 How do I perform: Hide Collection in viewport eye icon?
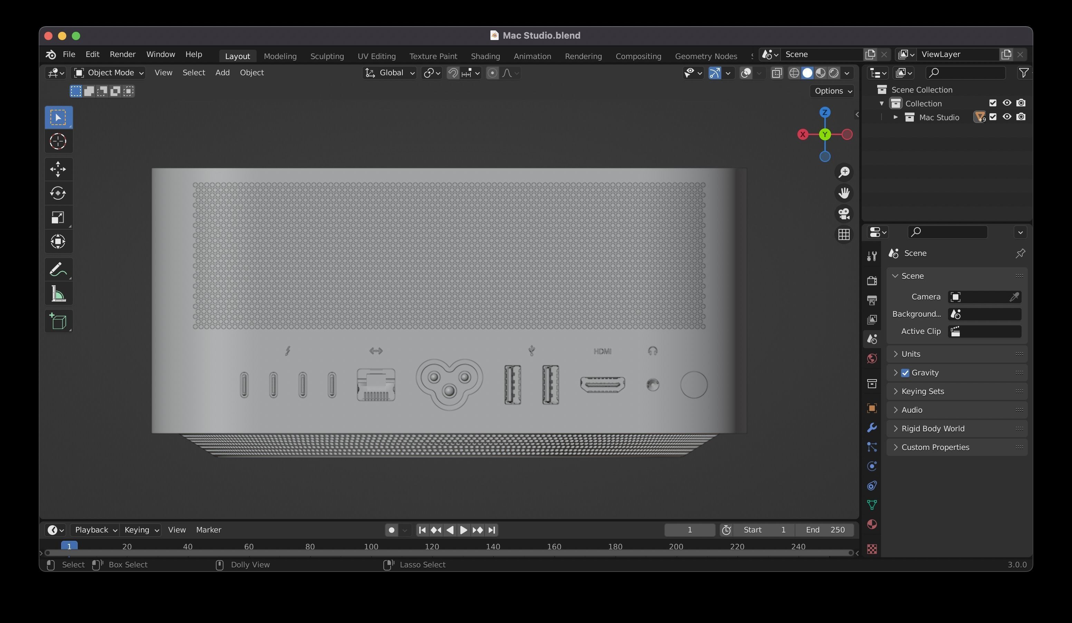click(x=1007, y=103)
